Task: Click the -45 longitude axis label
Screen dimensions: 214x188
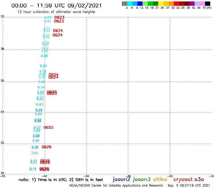Action: click(x=3, y=176)
